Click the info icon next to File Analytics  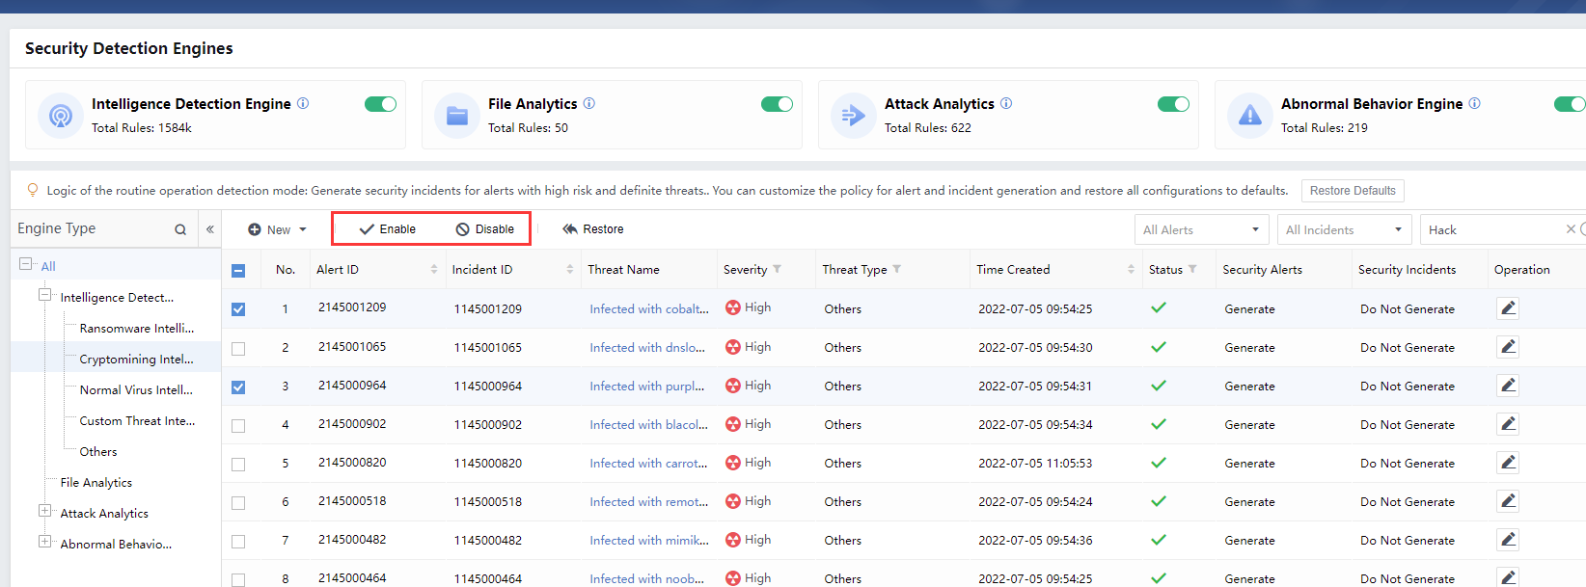pos(589,103)
